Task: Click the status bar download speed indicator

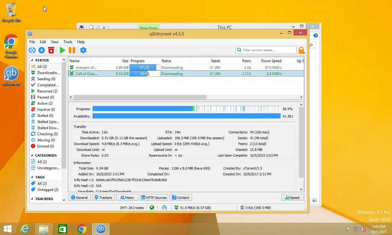Action: click(x=192, y=208)
